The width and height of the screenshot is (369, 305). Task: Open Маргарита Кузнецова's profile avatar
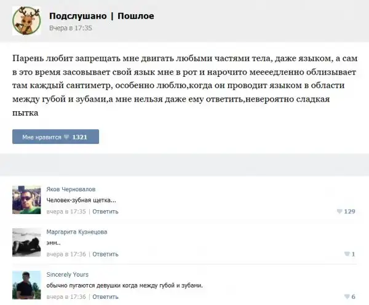coord(26,242)
